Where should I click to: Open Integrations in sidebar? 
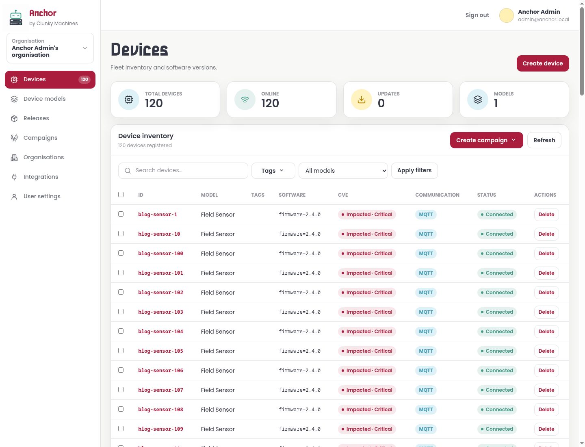point(50,177)
